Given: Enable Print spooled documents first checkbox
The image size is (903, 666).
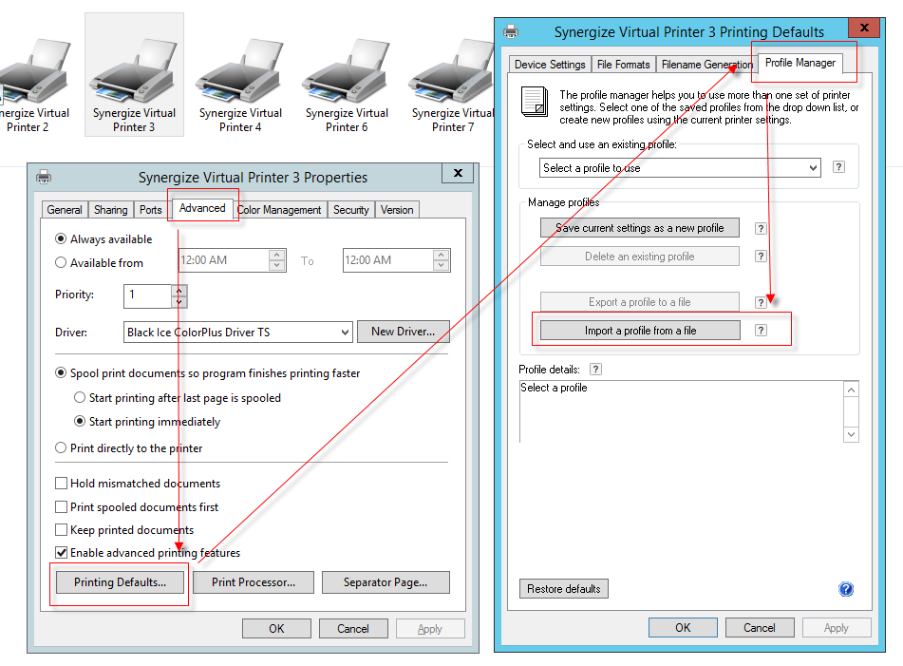Looking at the screenshot, I should click(x=61, y=506).
